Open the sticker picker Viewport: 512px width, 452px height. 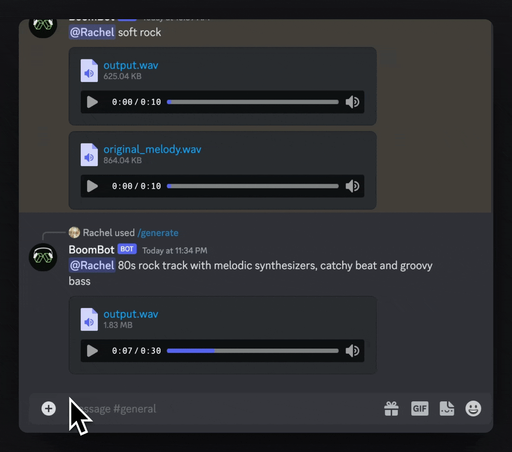446,408
